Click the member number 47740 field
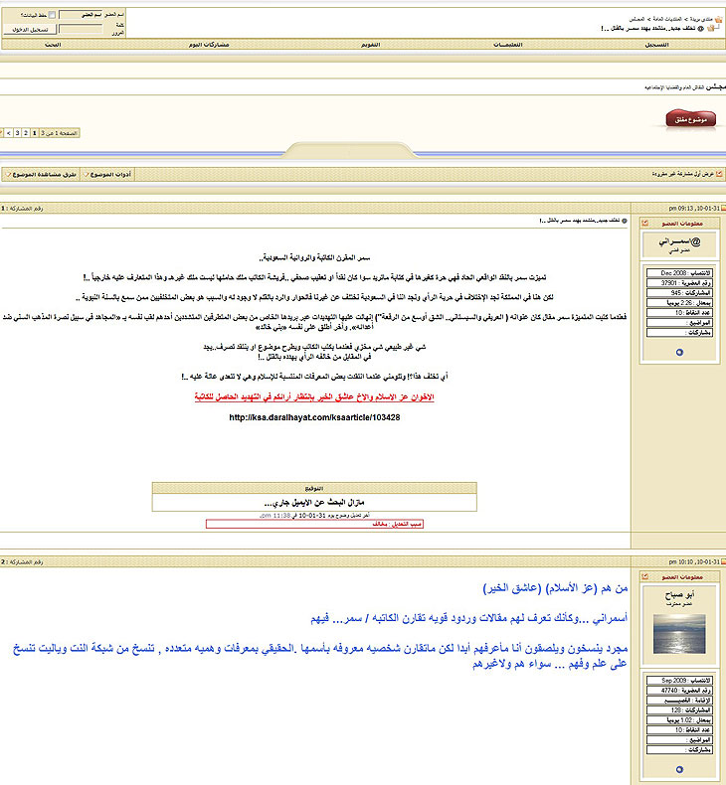 679,691
